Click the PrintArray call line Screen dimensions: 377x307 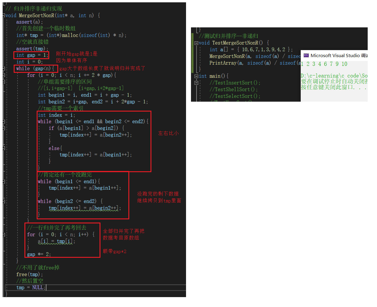(x=255, y=63)
